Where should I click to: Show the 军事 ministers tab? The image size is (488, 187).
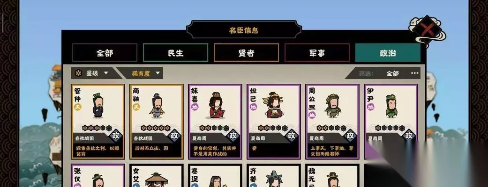(x=317, y=53)
